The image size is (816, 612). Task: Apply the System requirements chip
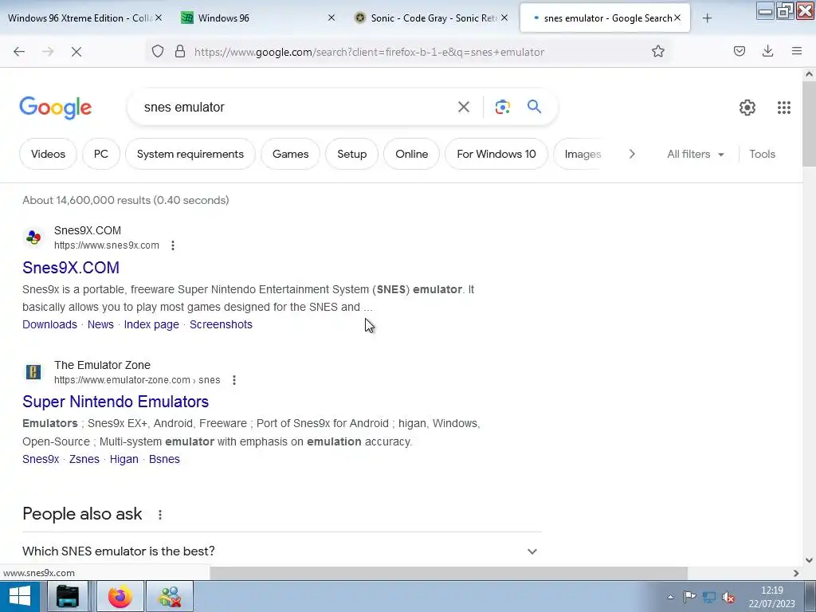[190, 154]
